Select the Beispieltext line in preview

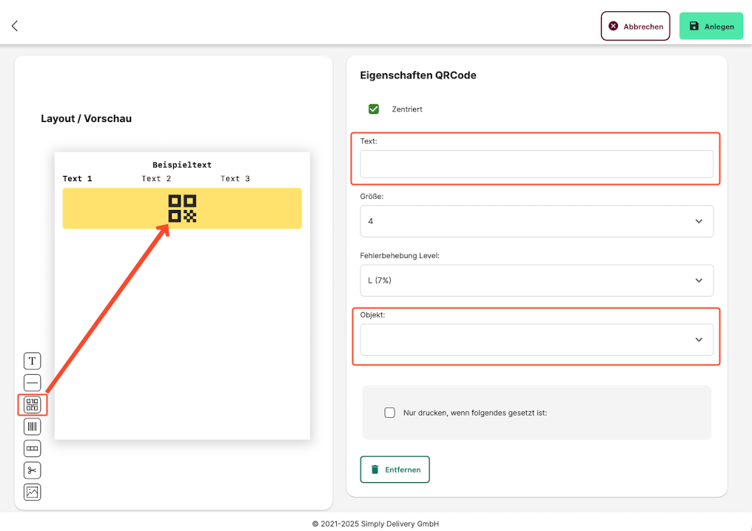(182, 165)
